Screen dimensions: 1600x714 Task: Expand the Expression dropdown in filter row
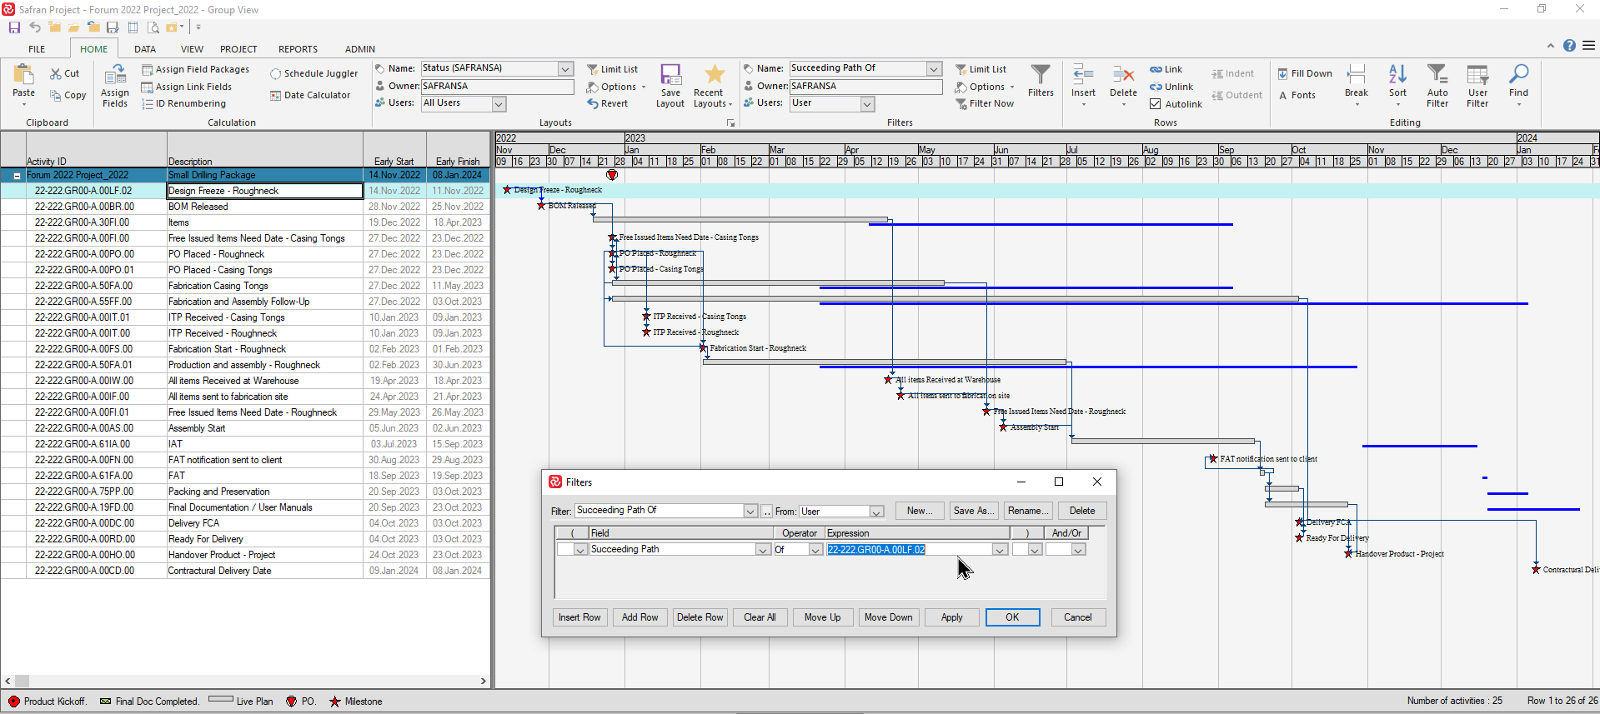tap(1000, 550)
